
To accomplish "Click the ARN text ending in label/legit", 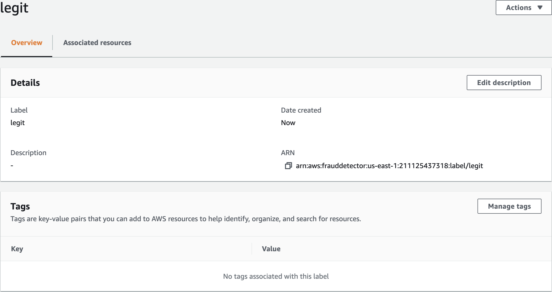I will [389, 166].
